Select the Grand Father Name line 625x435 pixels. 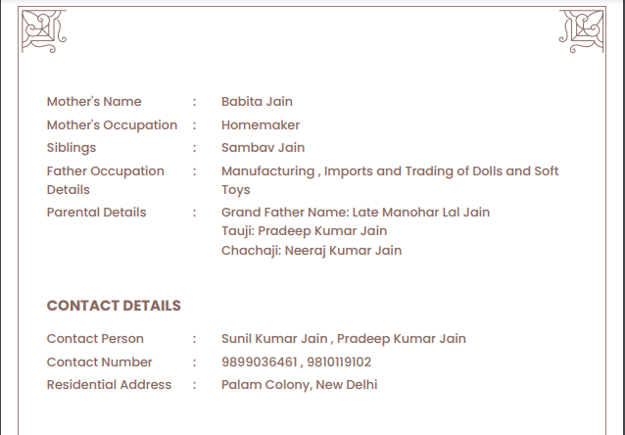356,213
